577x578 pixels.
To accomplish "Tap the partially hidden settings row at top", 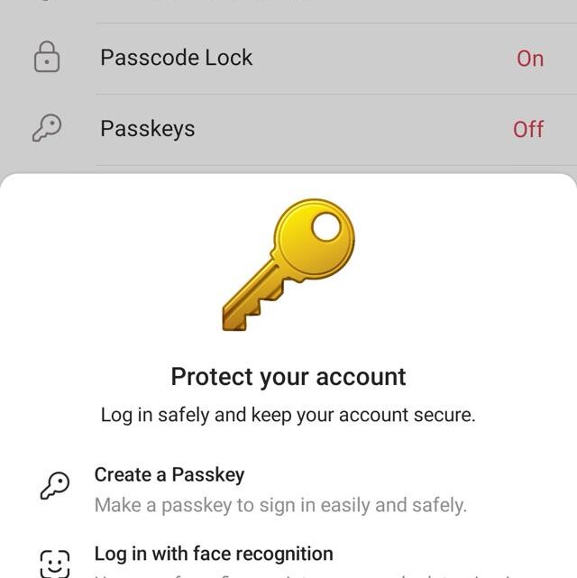I will [x=288, y=7].
